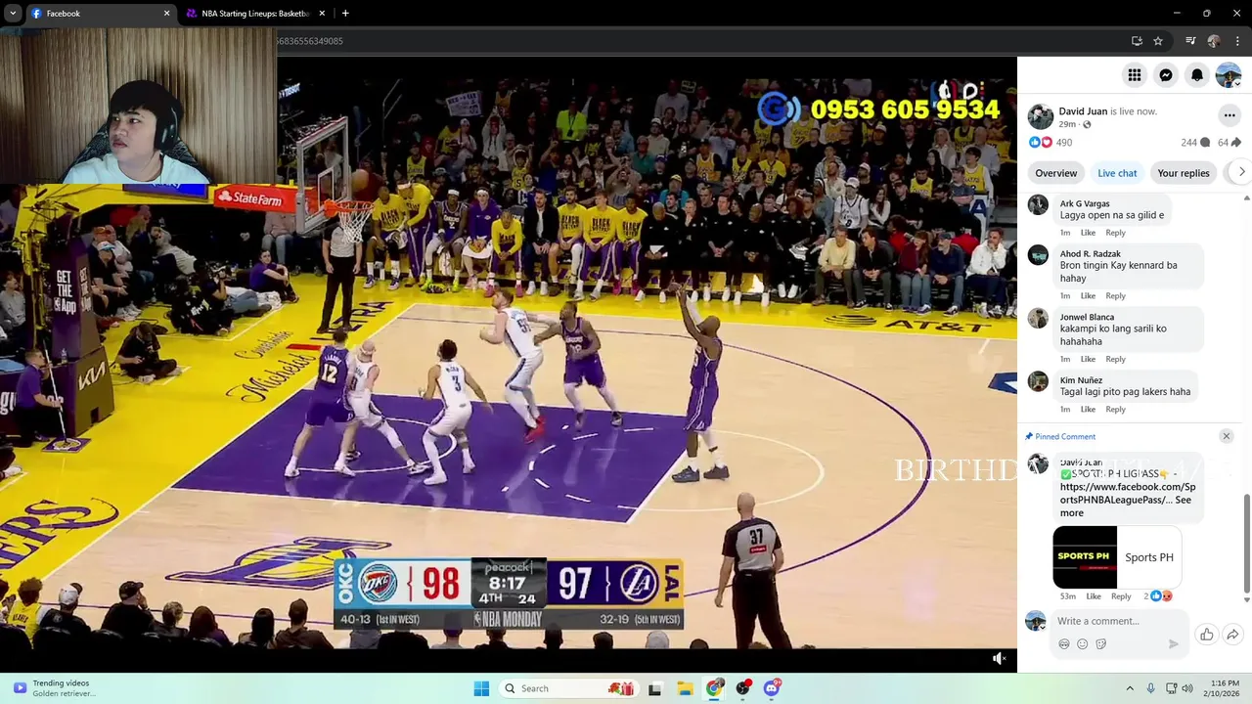The height and width of the screenshot is (704, 1252).
Task: Click David Juan's name in the post header
Action: tap(1083, 111)
